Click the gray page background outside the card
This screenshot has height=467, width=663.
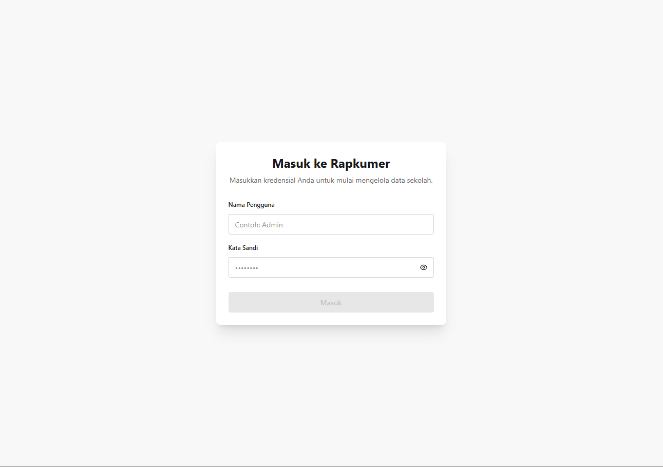[103, 231]
